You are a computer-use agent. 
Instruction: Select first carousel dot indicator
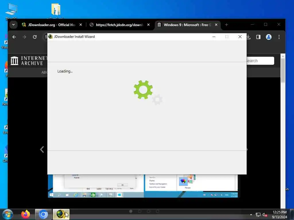[x=131, y=211]
